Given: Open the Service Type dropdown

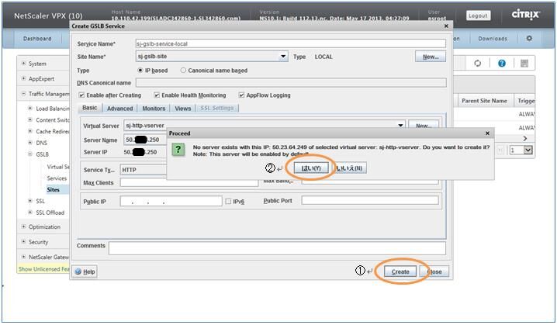Looking at the screenshot, I should click(x=144, y=170).
